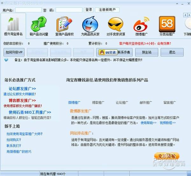Click the QQ交谈 penguin chat badge
The image size is (191, 176).
point(108,52)
